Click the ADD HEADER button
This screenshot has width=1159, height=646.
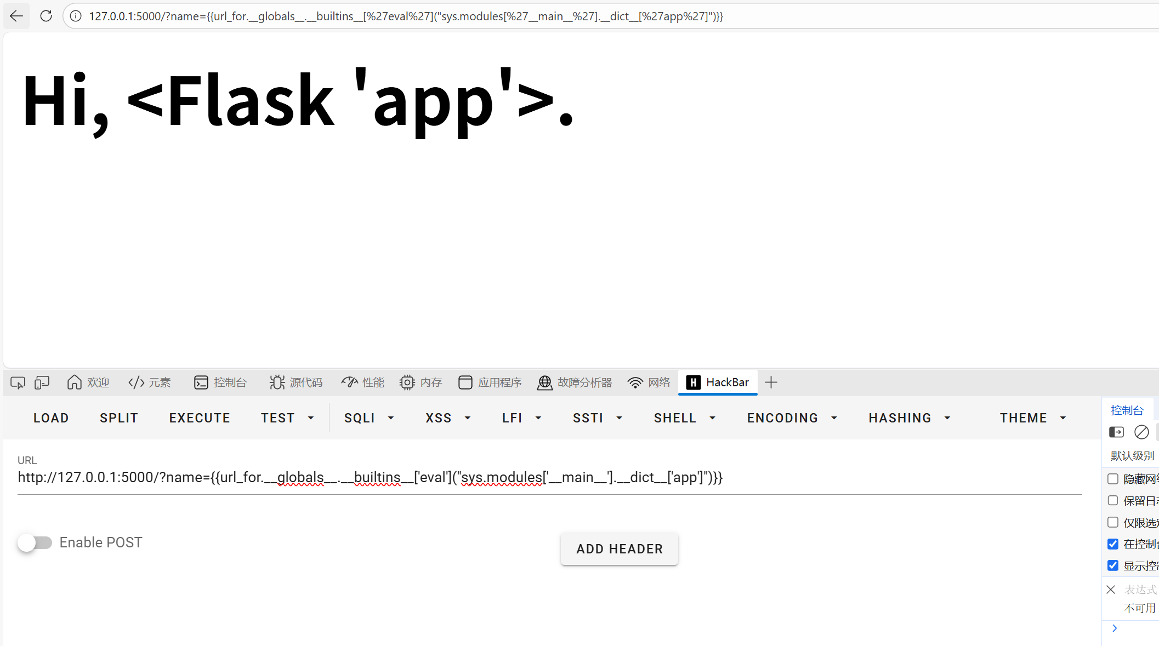point(619,548)
